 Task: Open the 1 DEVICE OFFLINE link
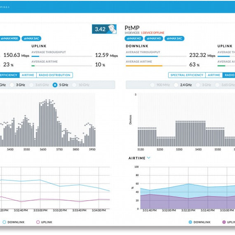153,33
